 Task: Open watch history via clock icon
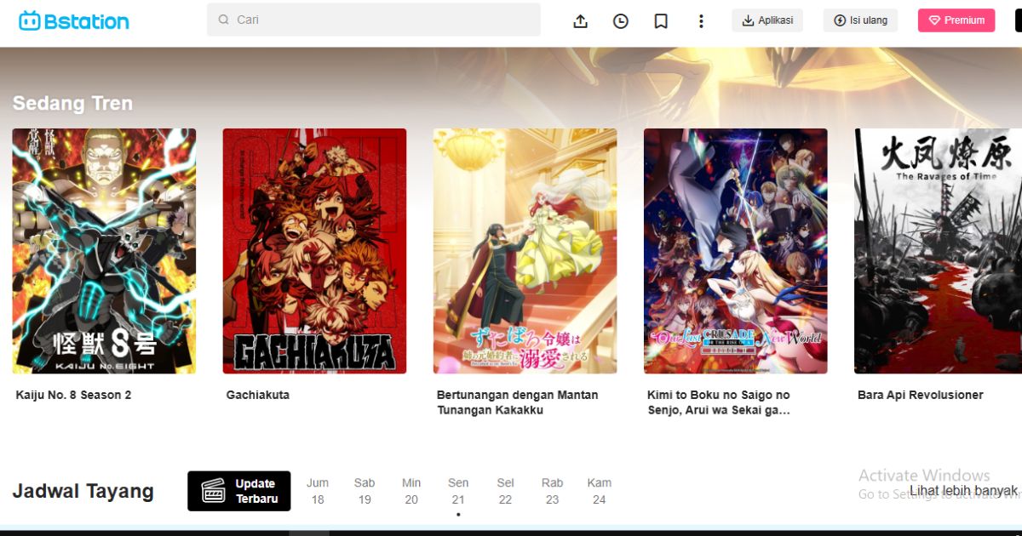tap(621, 20)
